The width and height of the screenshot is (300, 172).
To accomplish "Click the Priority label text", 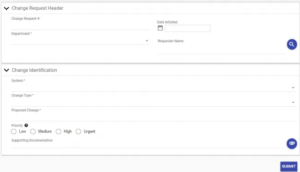I will click(17, 126).
